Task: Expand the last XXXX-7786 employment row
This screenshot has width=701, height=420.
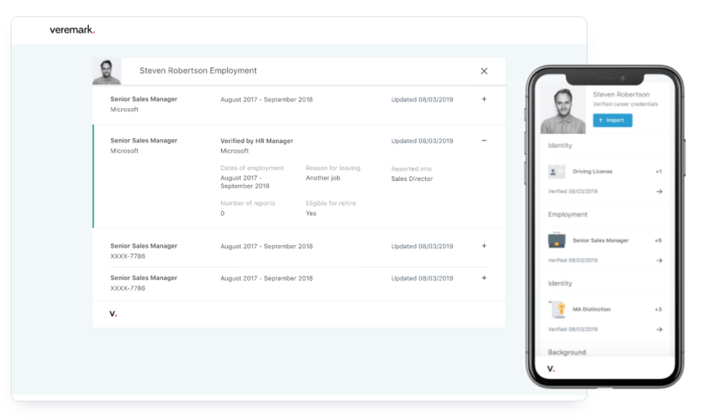Action: tap(484, 277)
